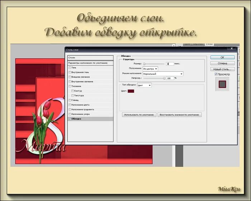The height and width of the screenshot is (201, 251).
Task: Enable the Тиснение checkbox
Action: tap(70, 86)
